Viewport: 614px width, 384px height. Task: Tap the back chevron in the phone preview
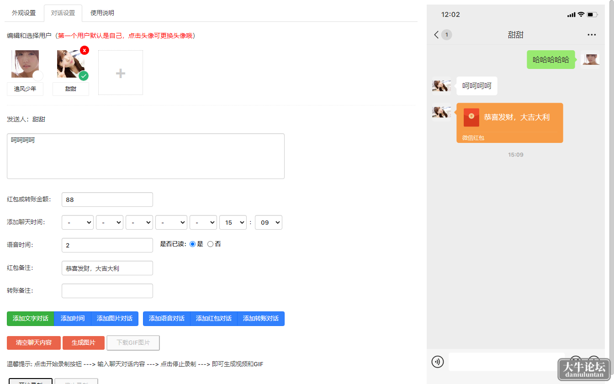coord(436,35)
